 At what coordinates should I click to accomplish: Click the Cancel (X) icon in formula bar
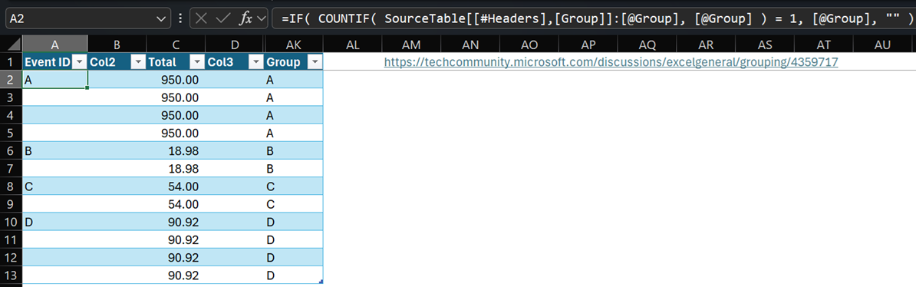point(202,18)
